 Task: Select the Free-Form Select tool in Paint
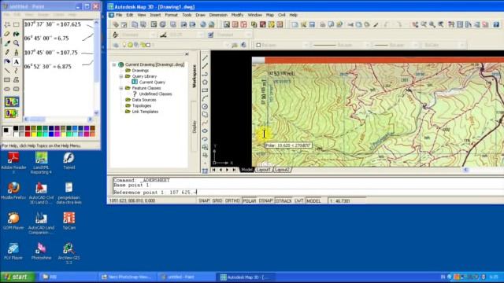(7, 24)
